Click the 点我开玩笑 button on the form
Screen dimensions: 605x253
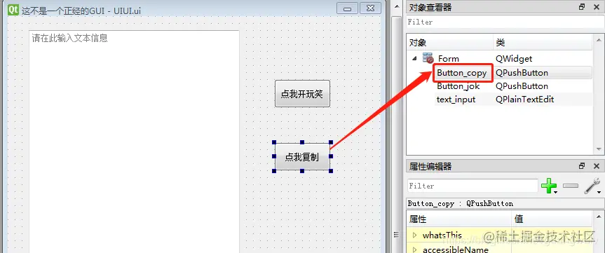[302, 94]
